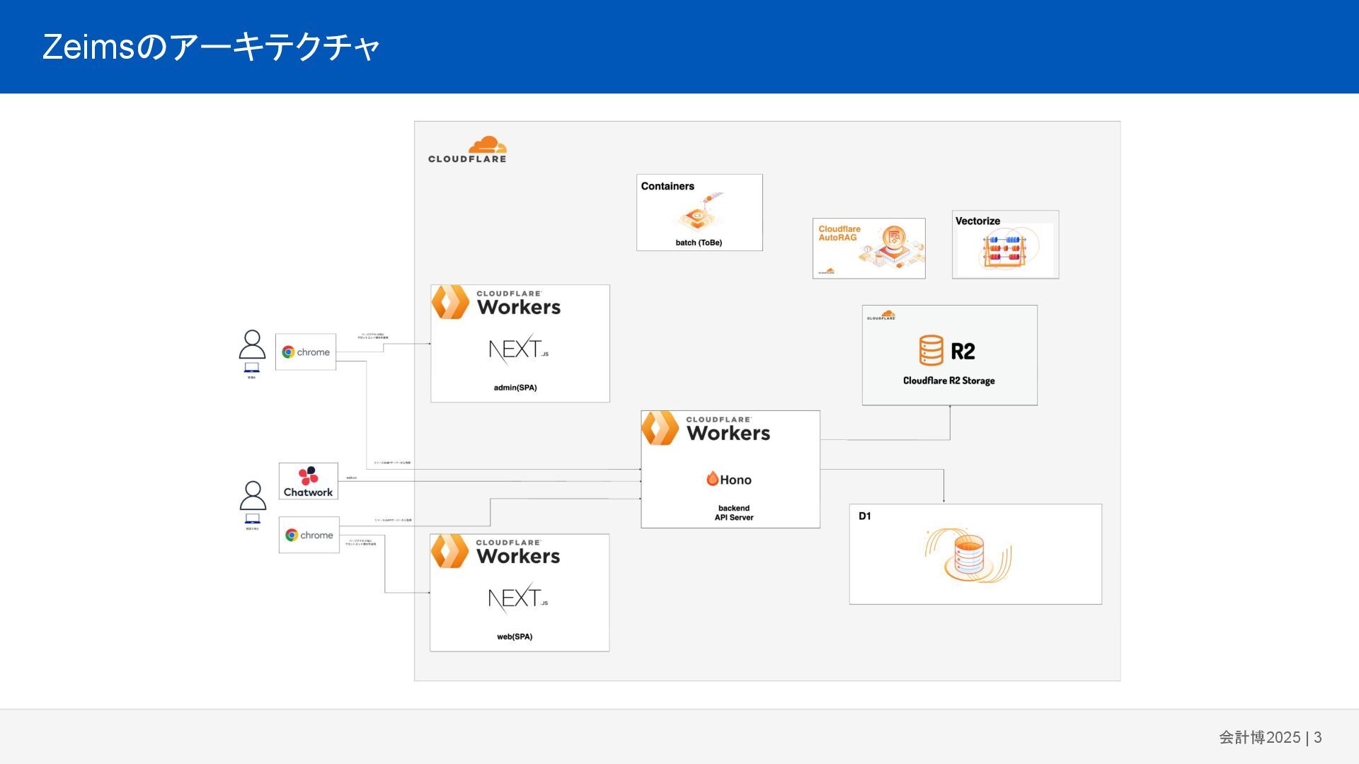This screenshot has width=1359, height=764.
Task: Click the web(SPA) label text
Action: click(515, 637)
